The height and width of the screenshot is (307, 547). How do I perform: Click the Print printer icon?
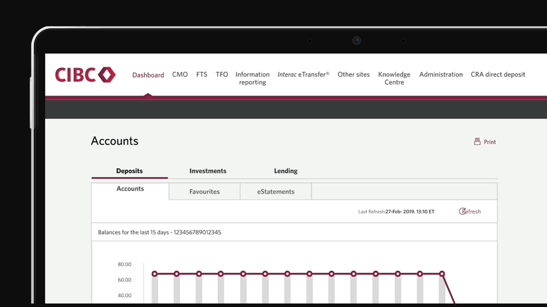click(x=477, y=142)
